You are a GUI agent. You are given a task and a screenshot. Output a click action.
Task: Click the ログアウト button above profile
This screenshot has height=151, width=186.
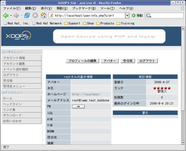147,61
